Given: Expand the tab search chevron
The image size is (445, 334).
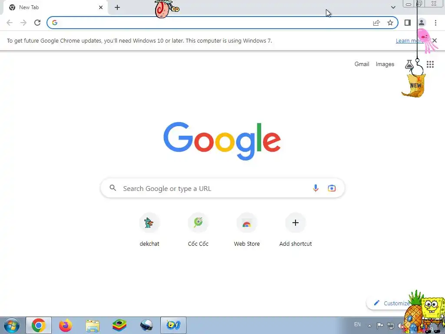Looking at the screenshot, I should [x=393, y=7].
